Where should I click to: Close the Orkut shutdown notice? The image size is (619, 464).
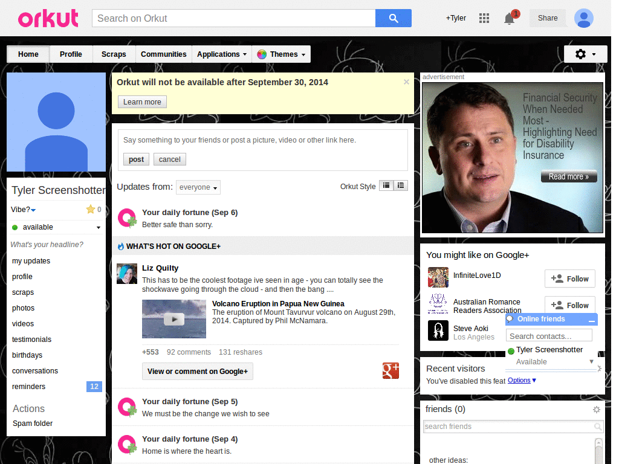point(406,82)
